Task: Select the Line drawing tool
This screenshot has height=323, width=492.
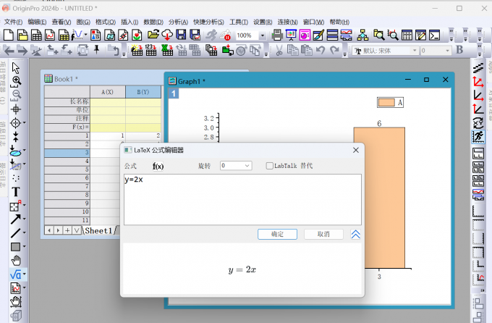Action: click(x=16, y=232)
